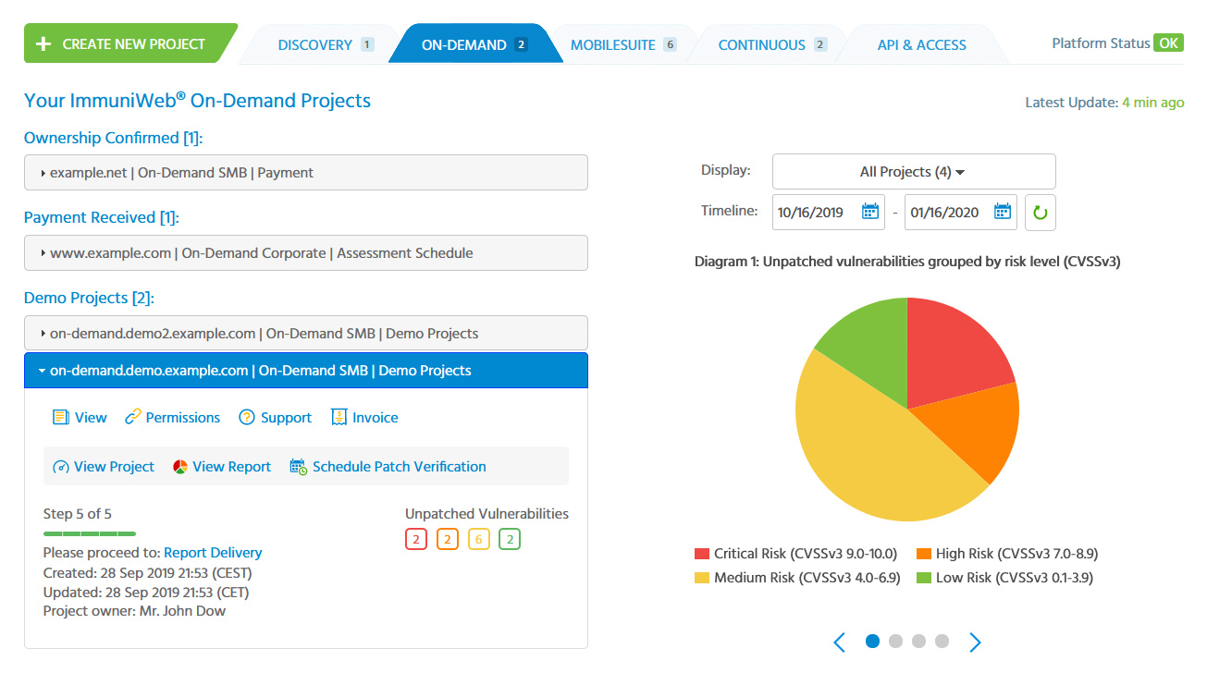
Task: Click the green refresh timeline icon
Action: [1040, 213]
